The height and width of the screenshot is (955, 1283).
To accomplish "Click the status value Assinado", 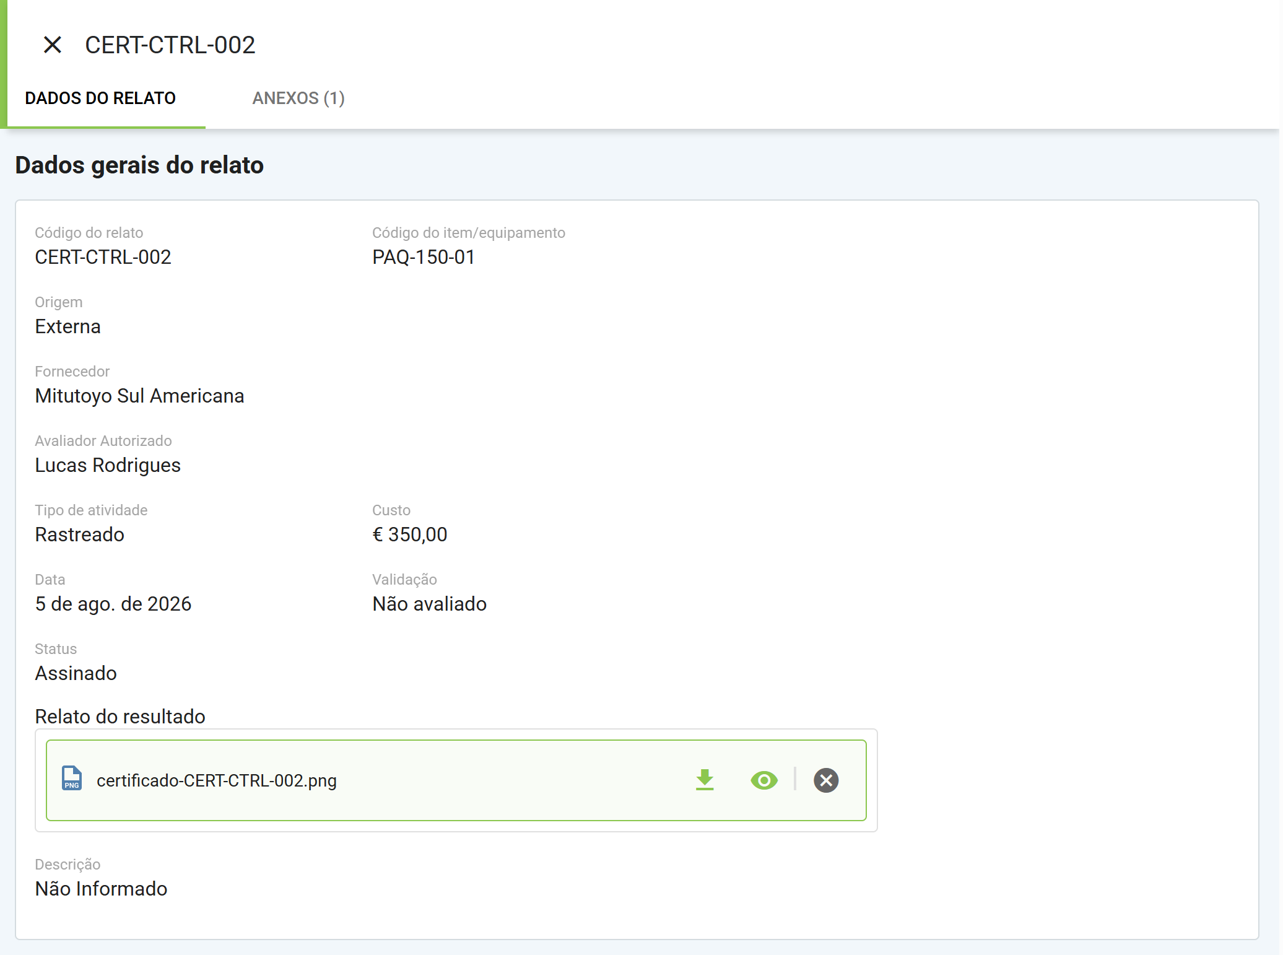I will (x=76, y=673).
